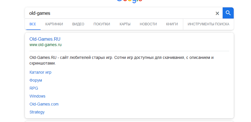251x122 pixels.
Task: Visit the Old-Games.com sitelink
Action: click(44, 104)
